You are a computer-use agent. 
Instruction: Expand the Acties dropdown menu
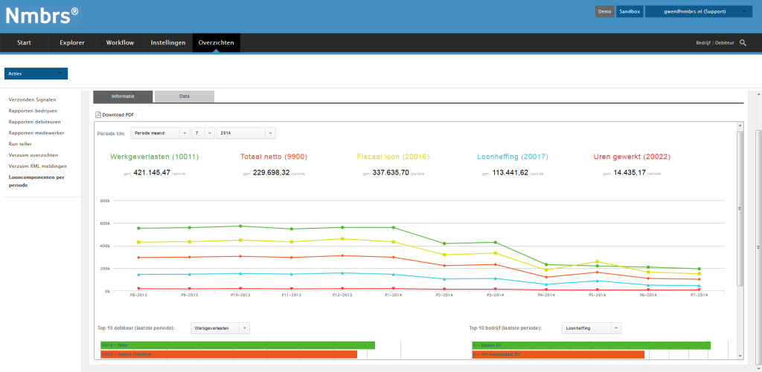36,74
